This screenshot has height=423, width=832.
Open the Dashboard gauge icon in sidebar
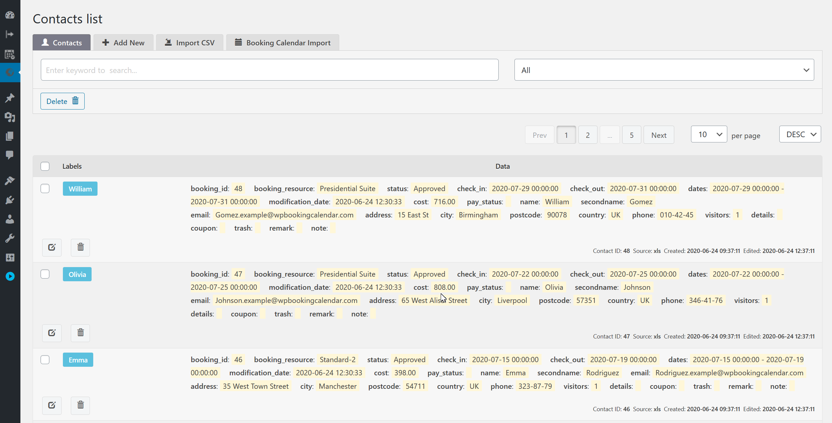(10, 15)
